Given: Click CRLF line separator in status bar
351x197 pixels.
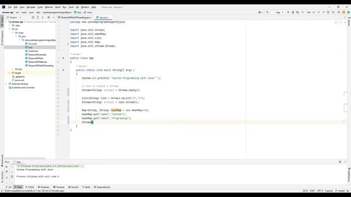Looking at the screenshot, I should 312,191.
